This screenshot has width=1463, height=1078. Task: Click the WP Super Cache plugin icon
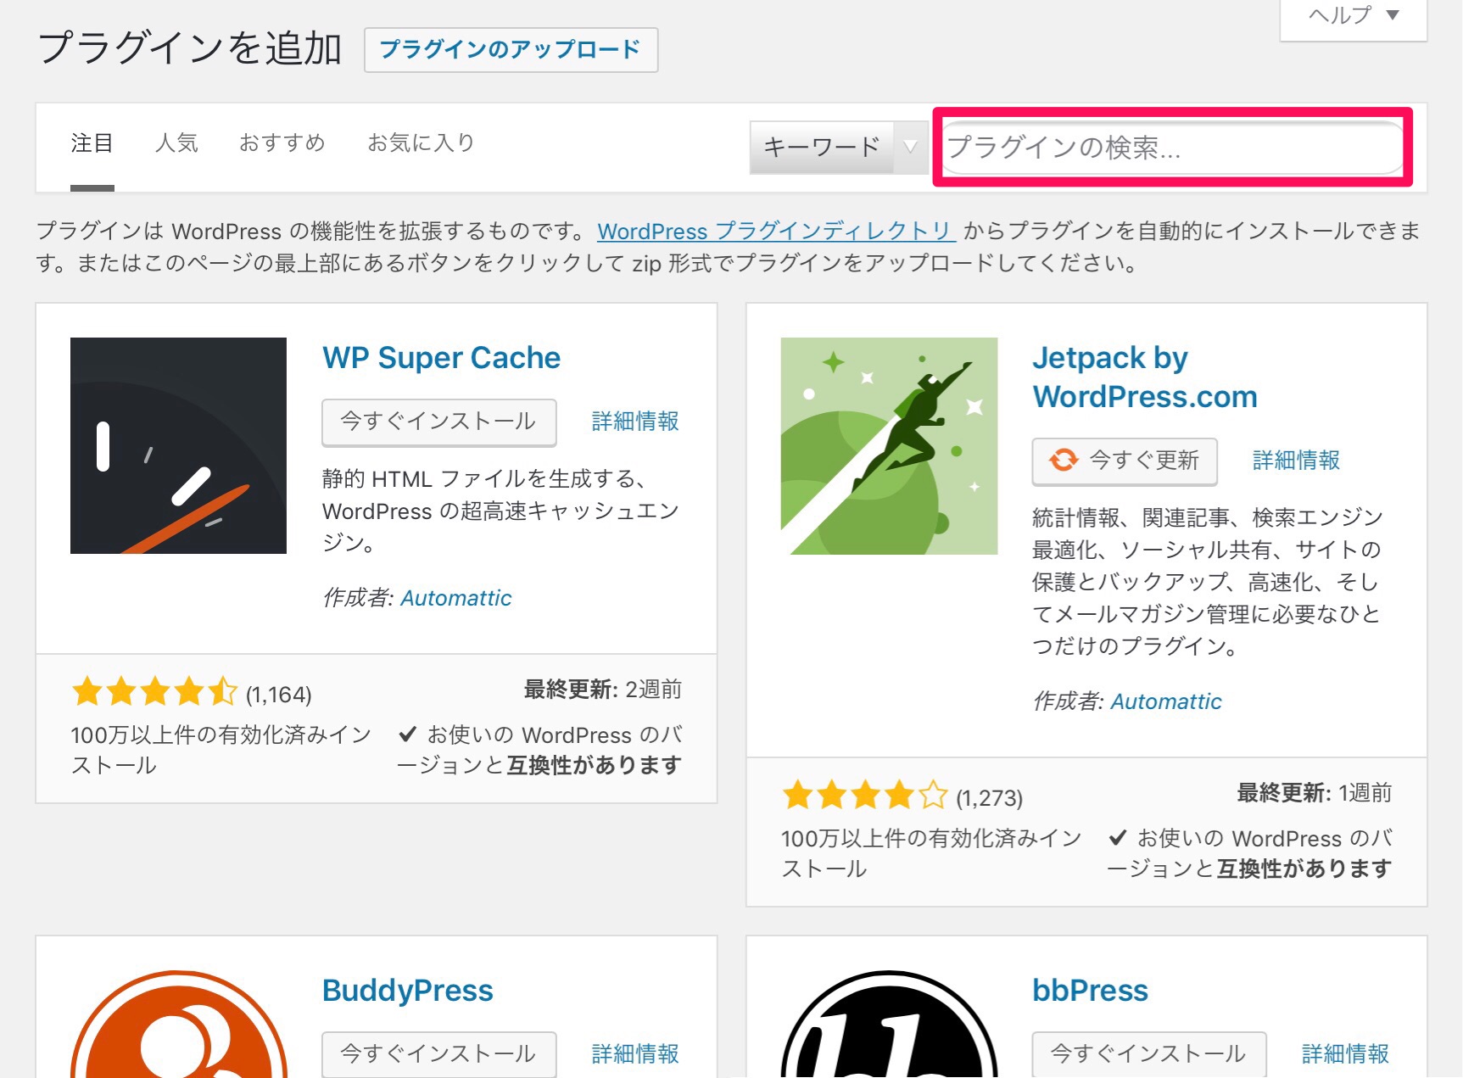(x=178, y=446)
